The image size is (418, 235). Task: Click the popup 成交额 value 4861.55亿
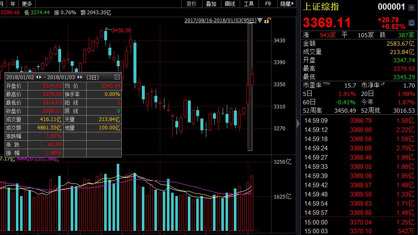[49, 128]
